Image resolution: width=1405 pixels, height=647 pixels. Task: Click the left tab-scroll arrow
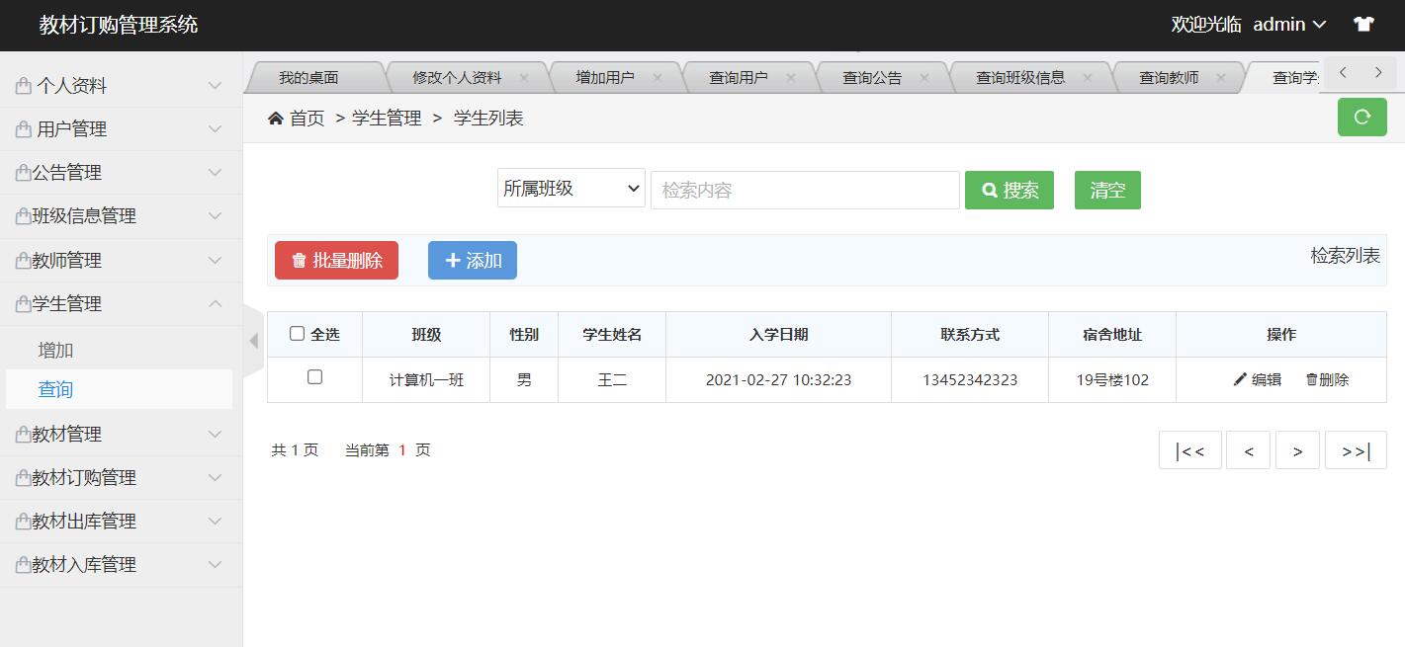click(x=1342, y=72)
